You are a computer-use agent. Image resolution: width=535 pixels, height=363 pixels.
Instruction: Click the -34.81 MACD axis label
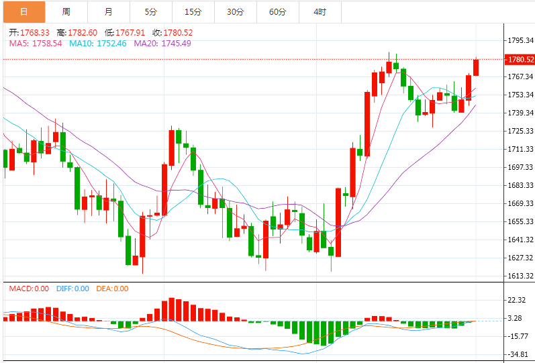pos(517,354)
